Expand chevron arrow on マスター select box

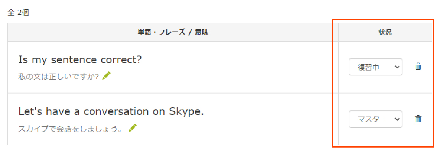pos(396,119)
